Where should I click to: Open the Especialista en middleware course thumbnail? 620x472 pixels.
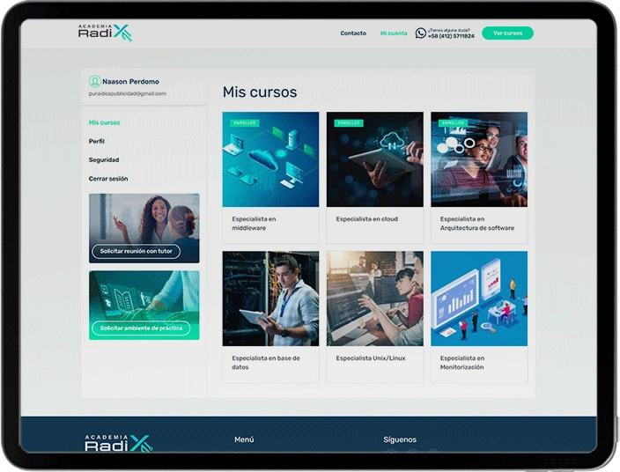click(270, 159)
